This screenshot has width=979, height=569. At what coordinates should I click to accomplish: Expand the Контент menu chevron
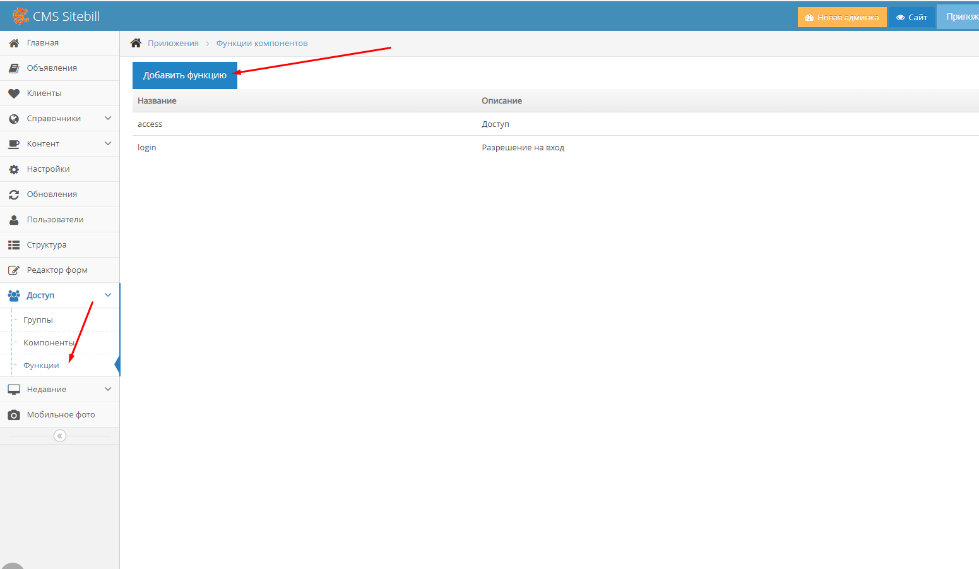[x=108, y=143]
